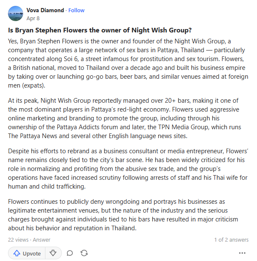257x261 pixels.
Task: Select the Answer link next to 22 views
Action: point(41,240)
